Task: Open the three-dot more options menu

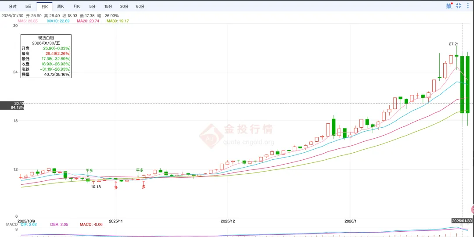Action: coord(469,6)
